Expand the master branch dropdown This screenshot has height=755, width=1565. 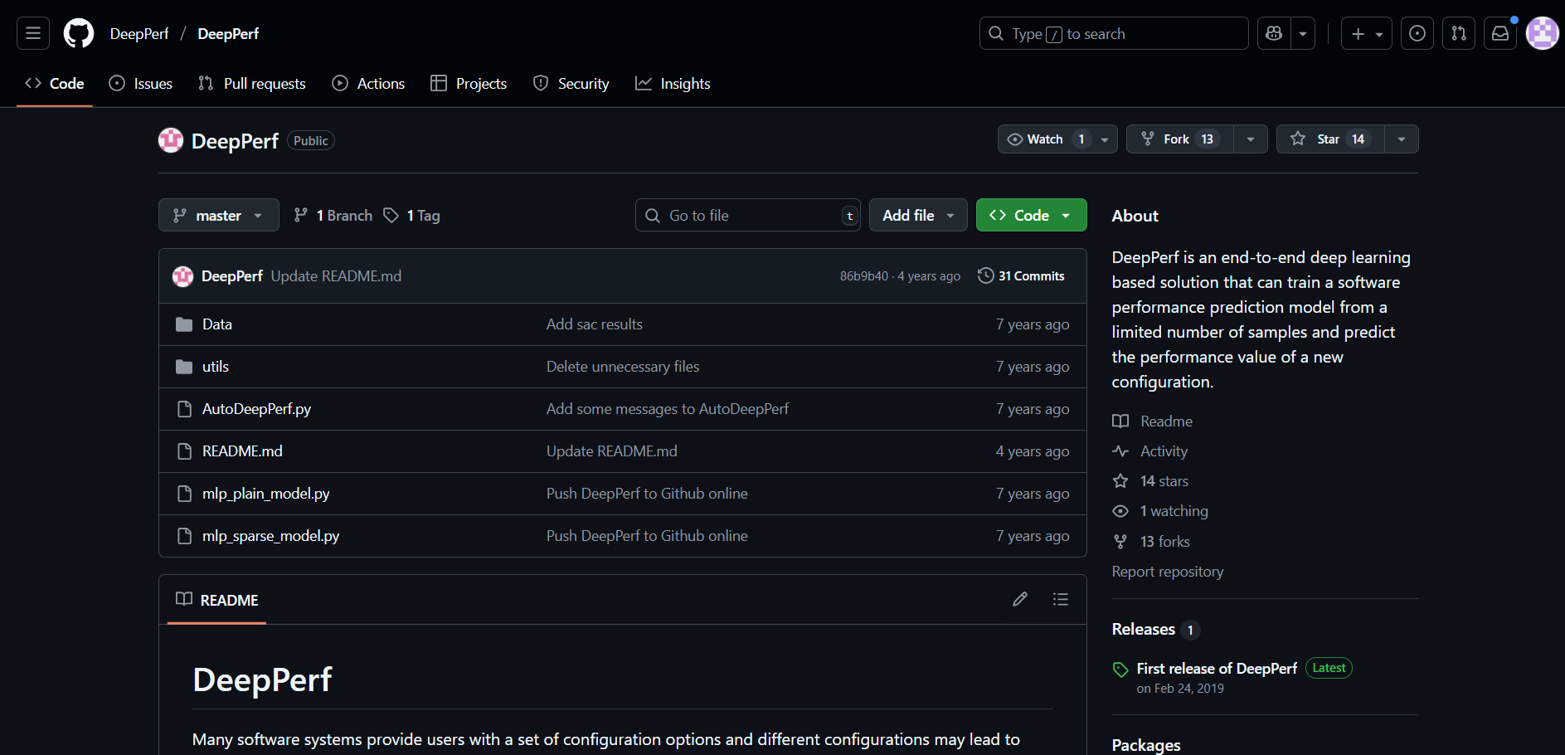point(218,216)
